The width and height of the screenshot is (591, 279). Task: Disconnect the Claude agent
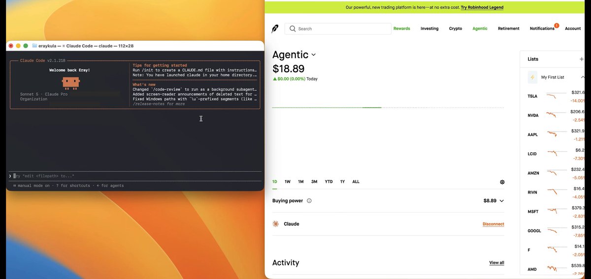pos(493,224)
